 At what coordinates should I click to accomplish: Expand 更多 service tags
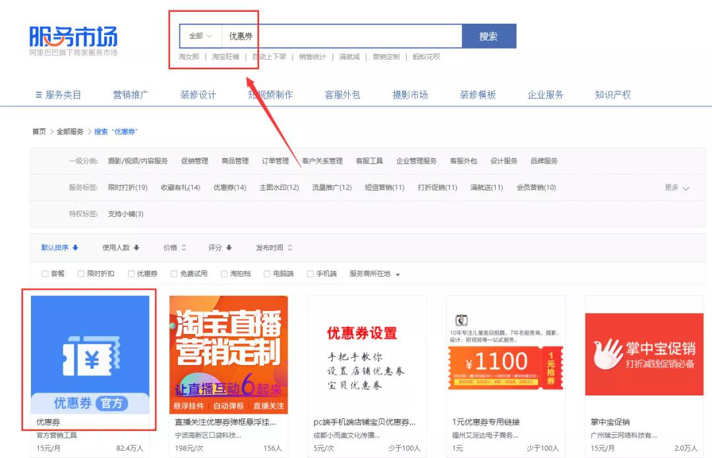coord(676,187)
